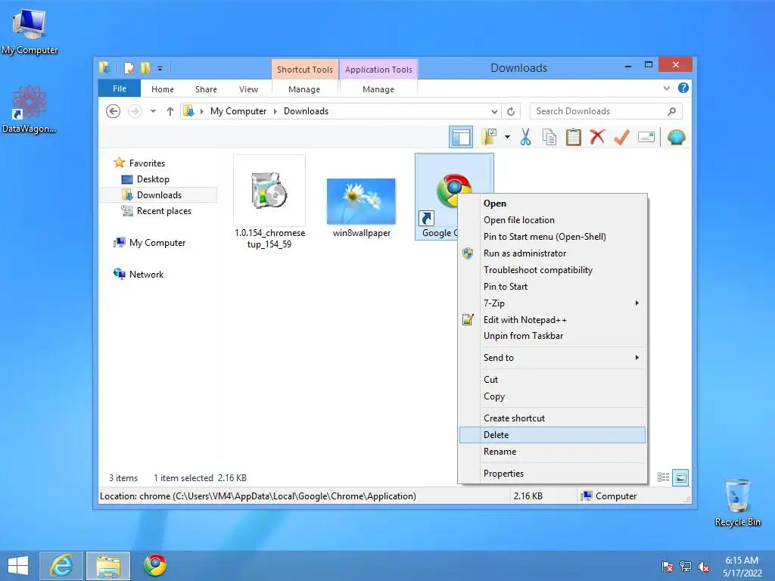Click the My Computer breadcrumb segment
775x581 pixels.
click(238, 111)
